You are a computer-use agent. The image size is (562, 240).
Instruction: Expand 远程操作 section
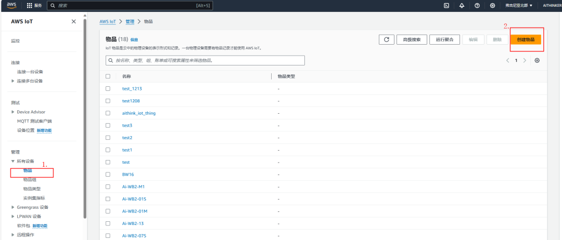coord(13,235)
